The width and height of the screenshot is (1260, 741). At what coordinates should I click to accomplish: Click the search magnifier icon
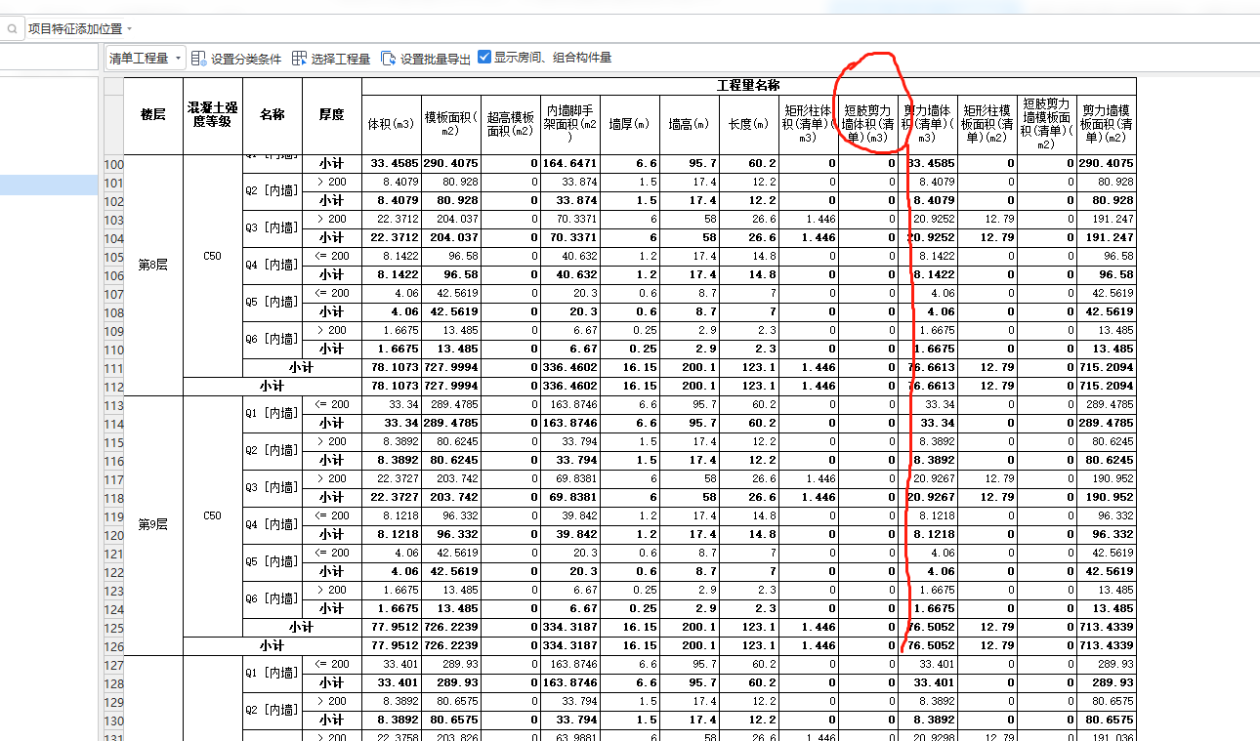(12, 29)
